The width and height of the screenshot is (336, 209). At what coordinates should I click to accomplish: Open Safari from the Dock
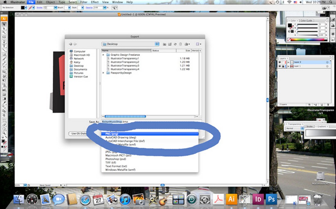pyautogui.click(x=85, y=200)
